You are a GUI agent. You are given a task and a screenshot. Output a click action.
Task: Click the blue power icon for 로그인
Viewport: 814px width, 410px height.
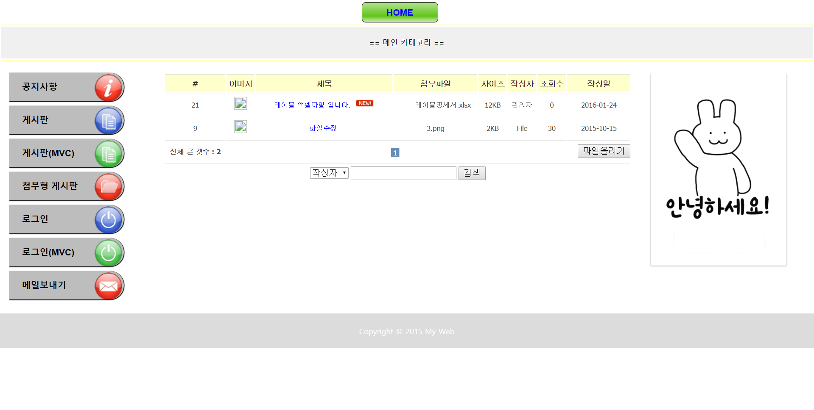109,220
